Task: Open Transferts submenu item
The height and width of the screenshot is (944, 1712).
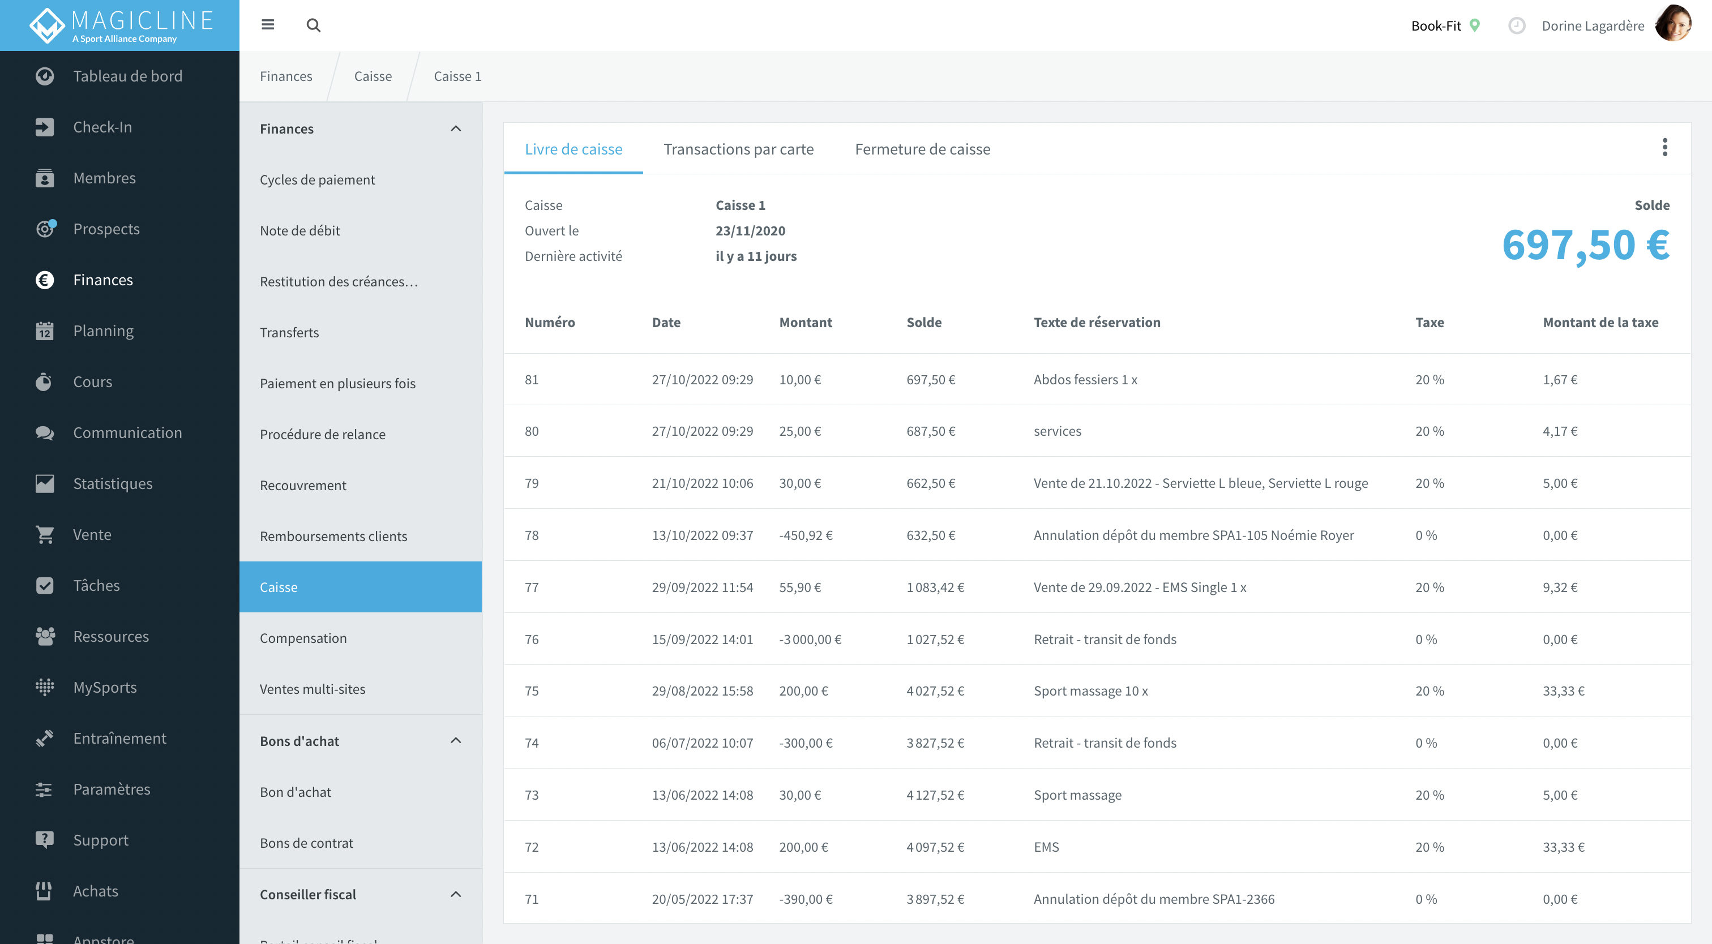Action: (x=361, y=332)
